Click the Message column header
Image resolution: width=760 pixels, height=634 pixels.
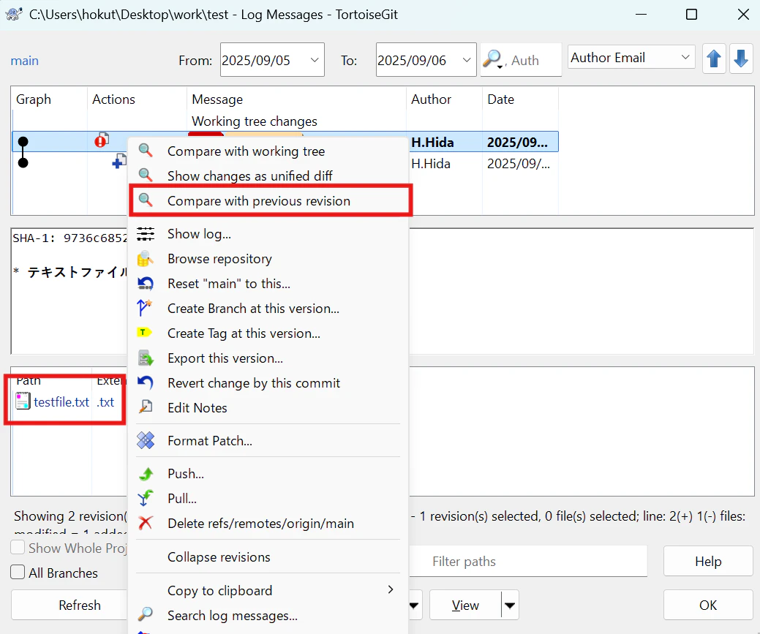(x=296, y=99)
